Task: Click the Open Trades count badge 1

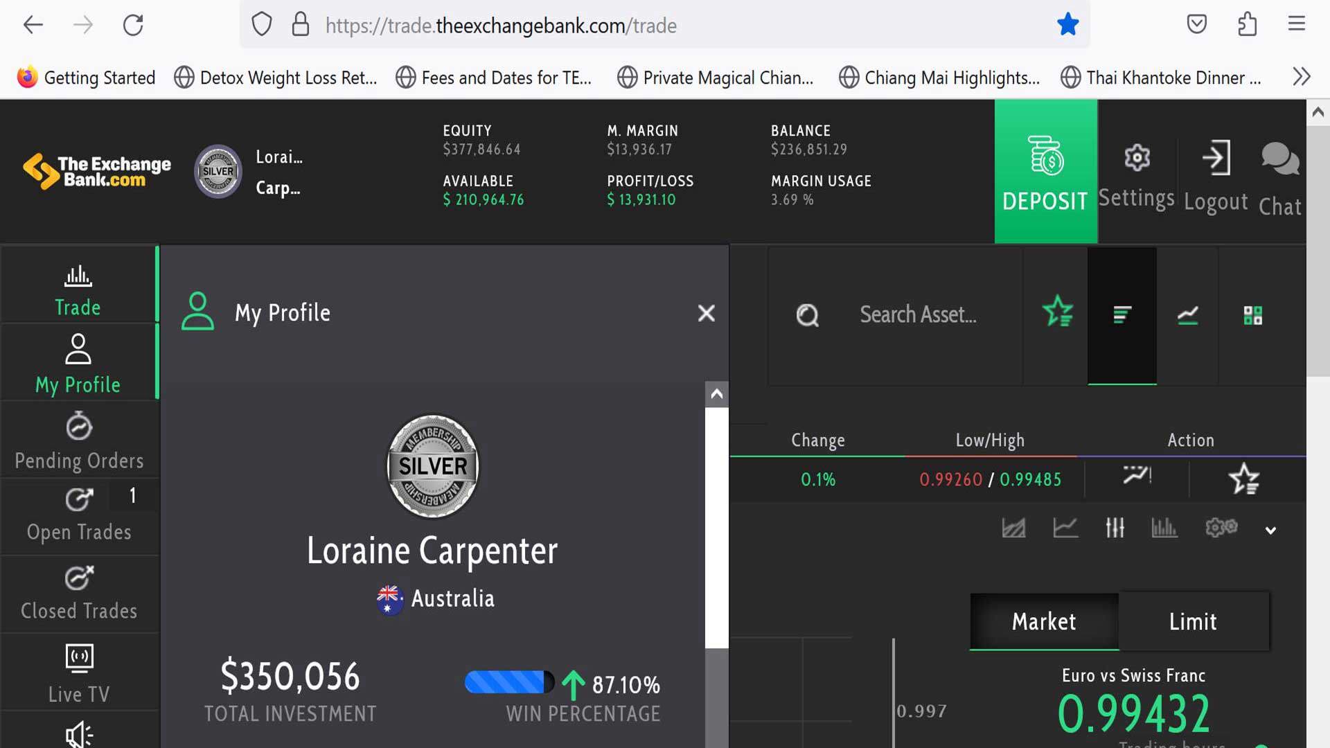Action: point(132,495)
